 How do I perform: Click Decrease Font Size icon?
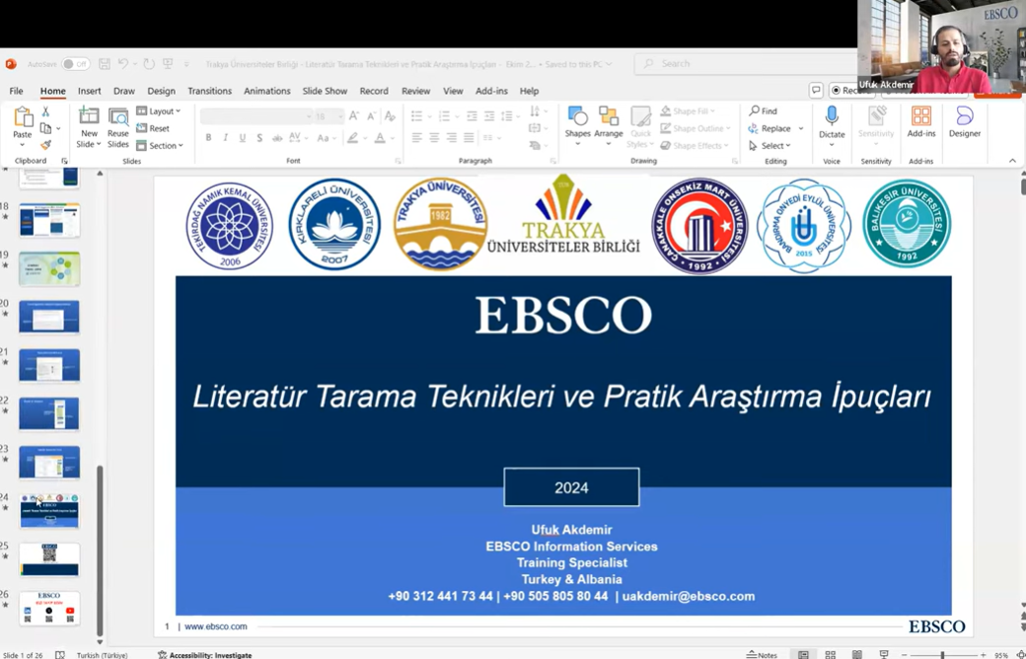coord(371,116)
